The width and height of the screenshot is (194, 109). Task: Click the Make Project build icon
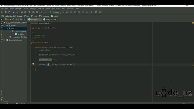click(x=50, y=12)
